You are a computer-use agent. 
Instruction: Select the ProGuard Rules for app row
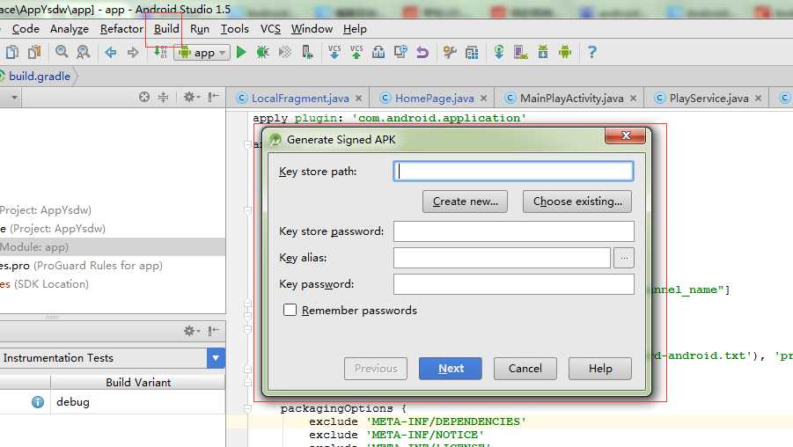click(x=113, y=266)
